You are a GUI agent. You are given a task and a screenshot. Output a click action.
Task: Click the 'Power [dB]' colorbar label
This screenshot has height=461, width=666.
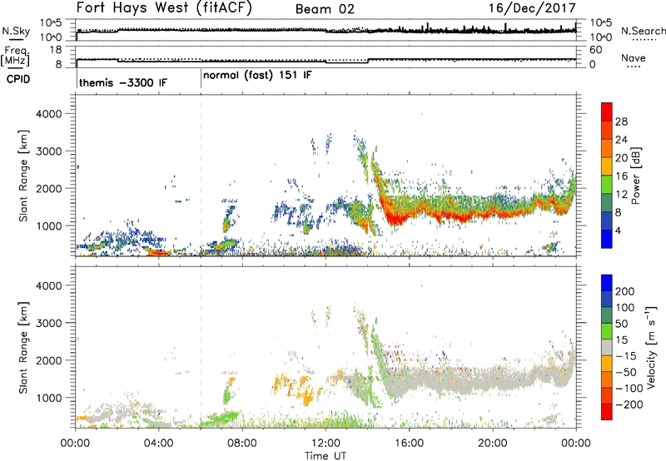636,176
